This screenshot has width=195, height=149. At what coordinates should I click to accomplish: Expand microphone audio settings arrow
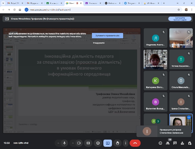pyautogui.click(x=58, y=143)
